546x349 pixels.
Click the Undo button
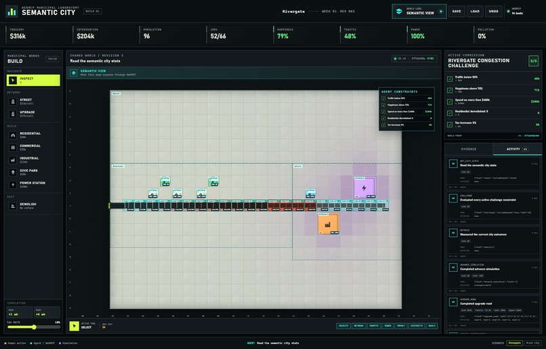click(x=493, y=12)
